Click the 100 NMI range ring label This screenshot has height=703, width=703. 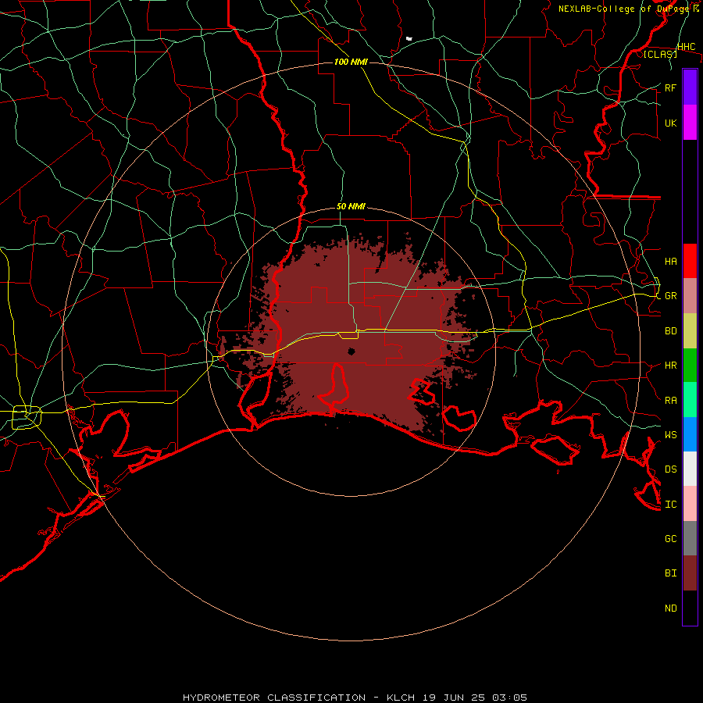351,62
